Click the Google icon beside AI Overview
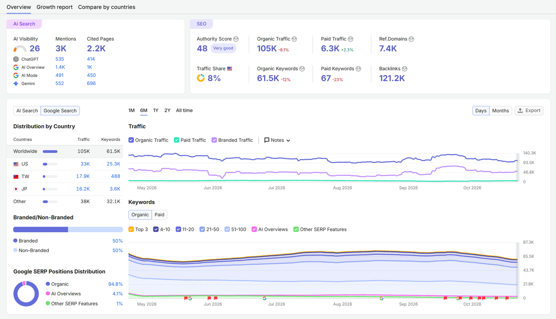556x319 pixels. point(16,67)
